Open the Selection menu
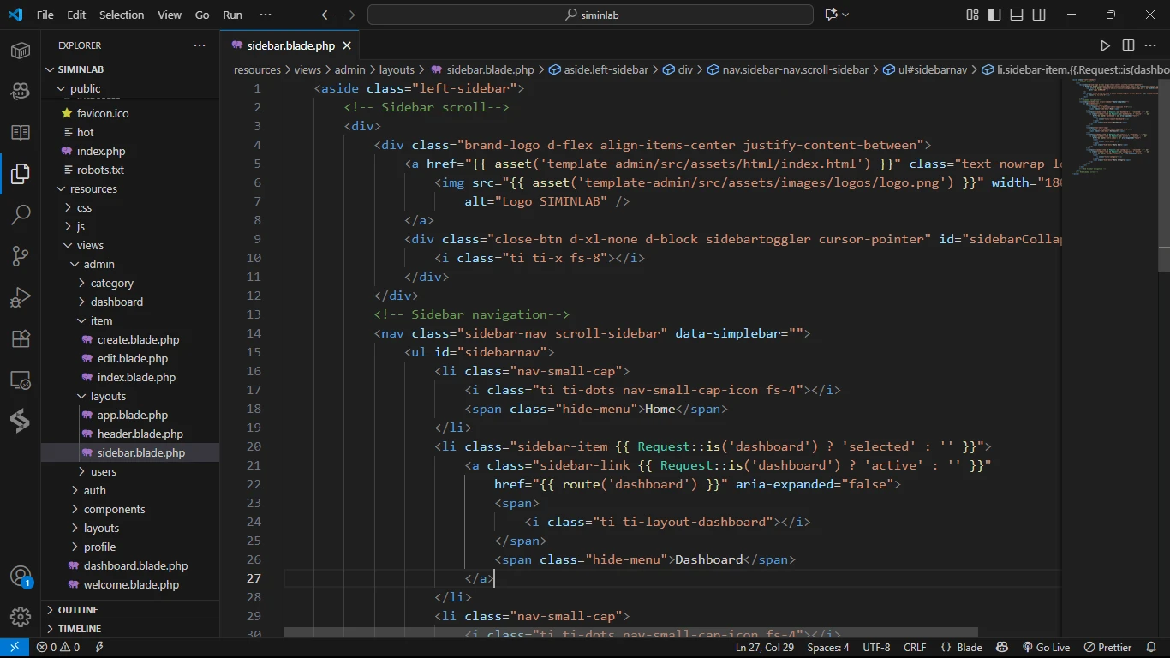1170x658 pixels. 122,15
